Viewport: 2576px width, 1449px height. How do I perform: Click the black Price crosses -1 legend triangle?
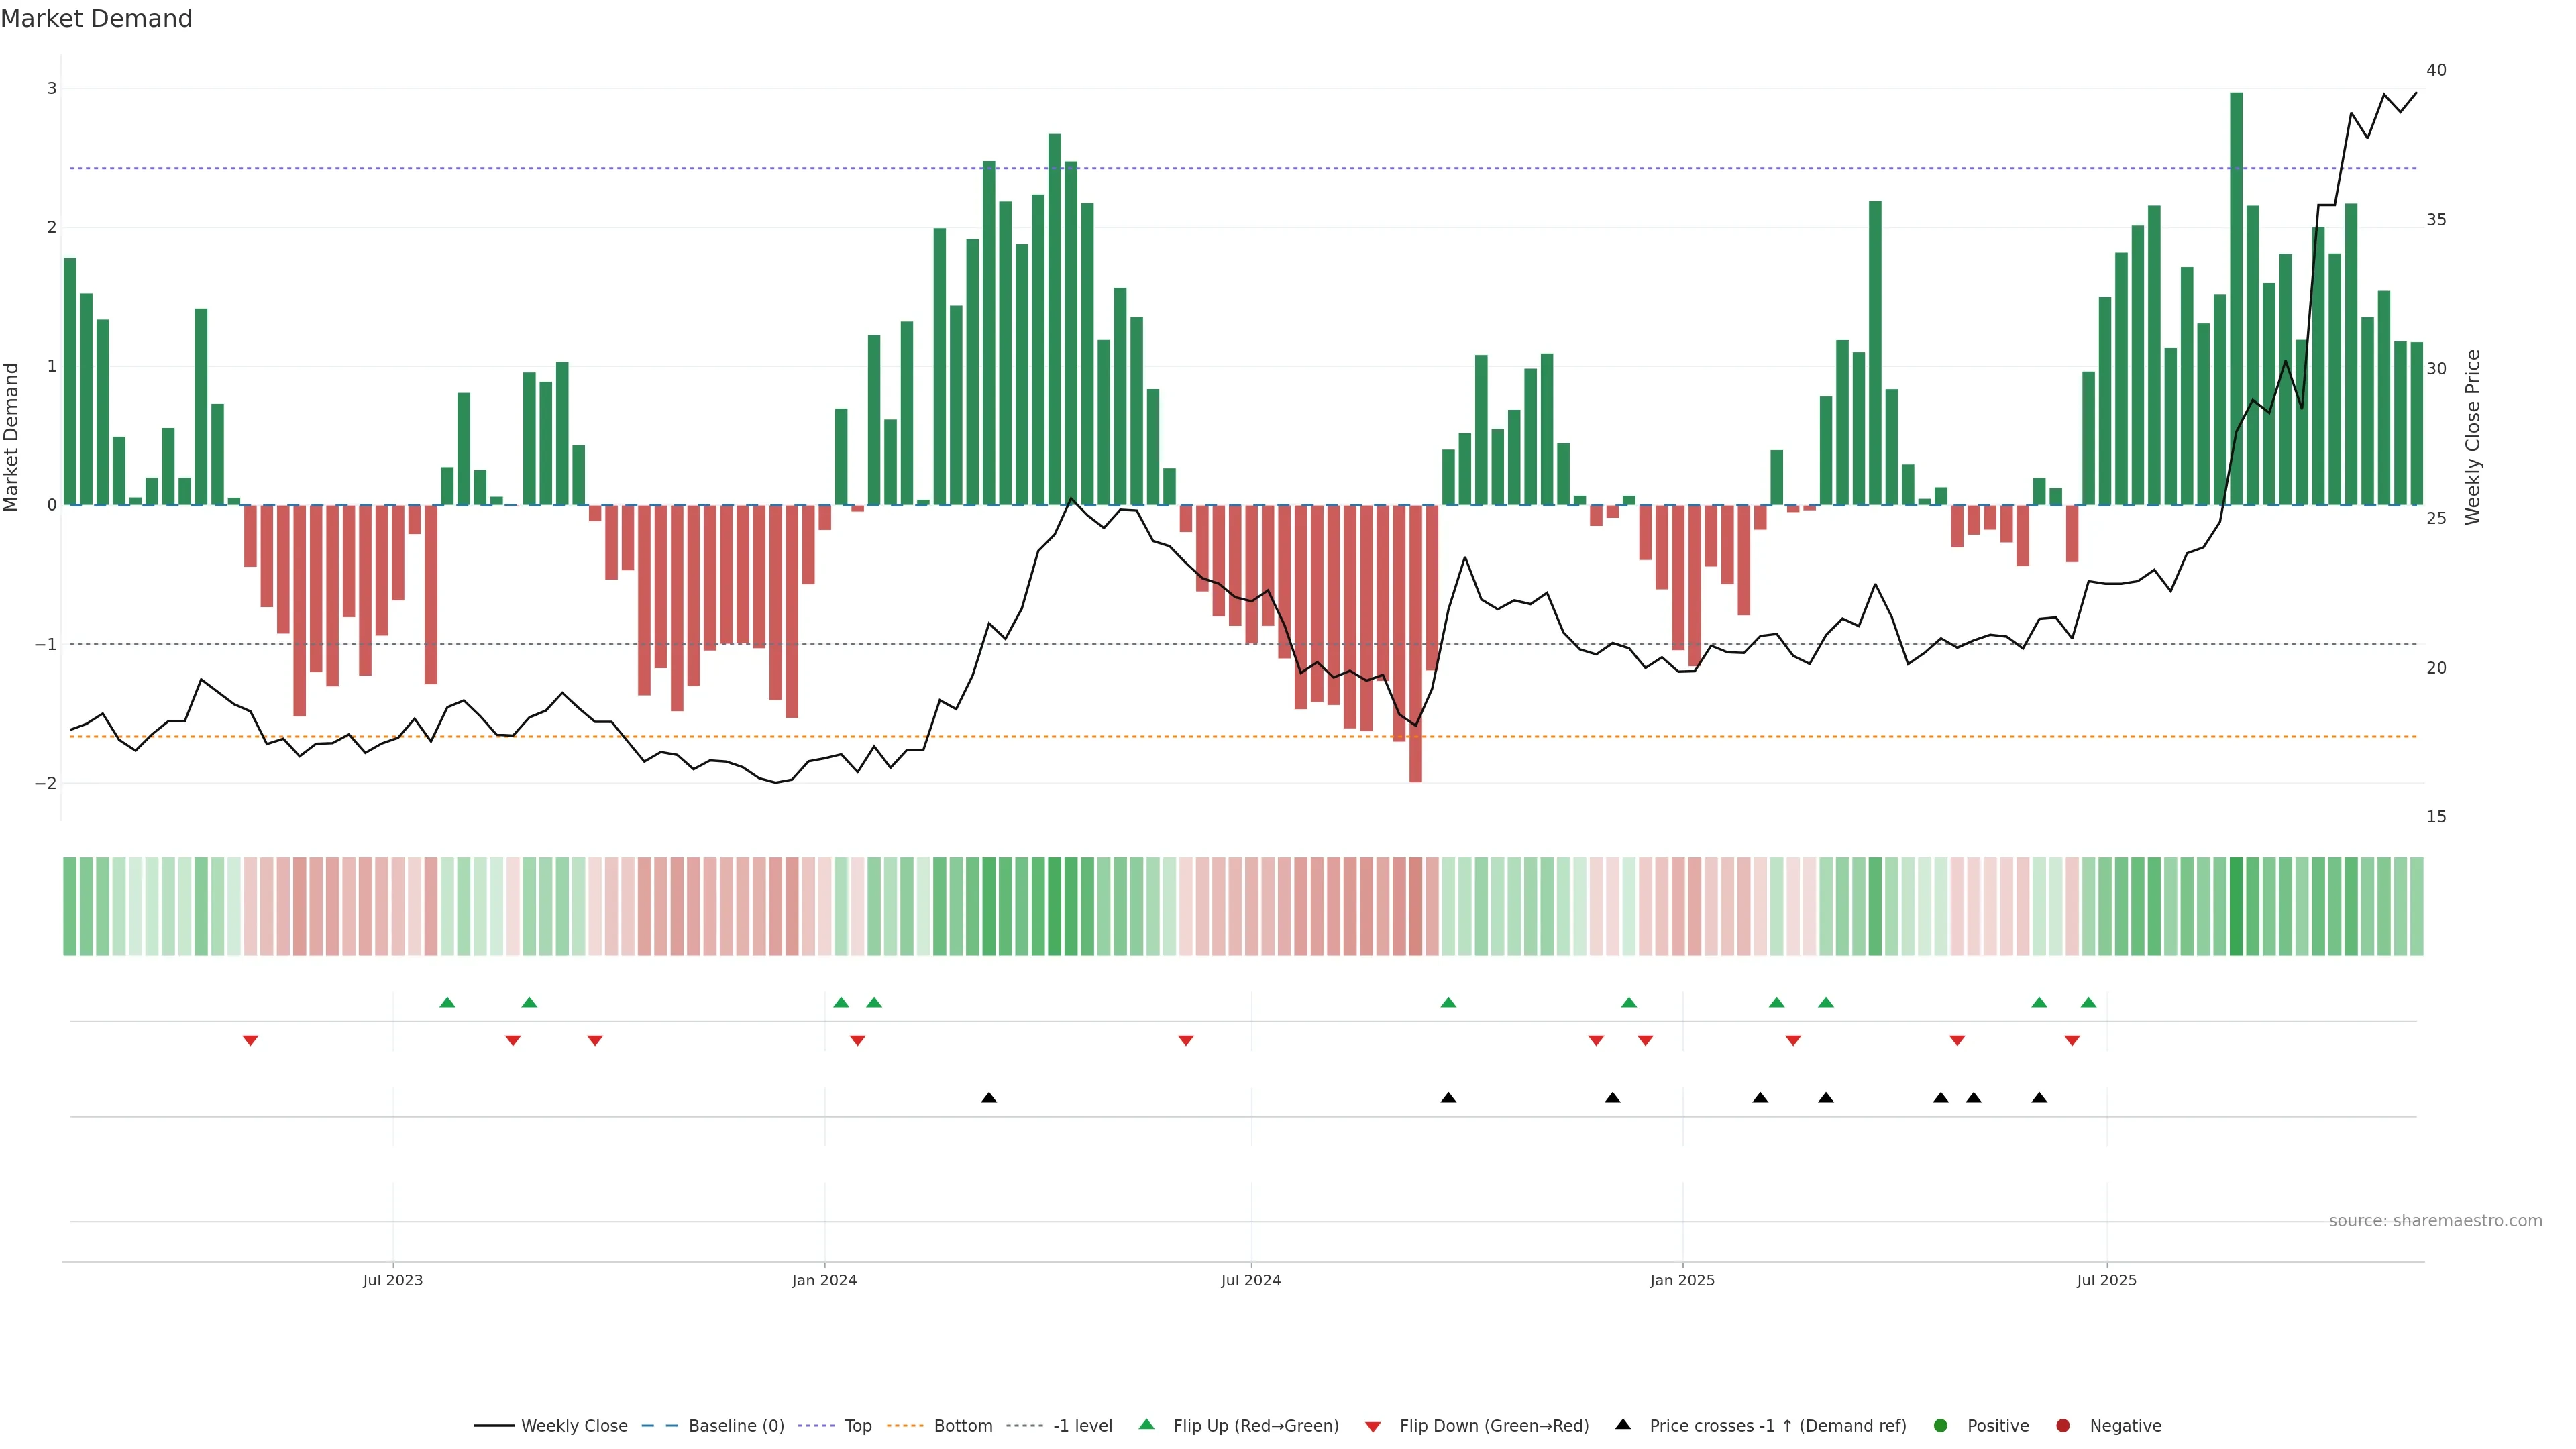coord(1623,1424)
